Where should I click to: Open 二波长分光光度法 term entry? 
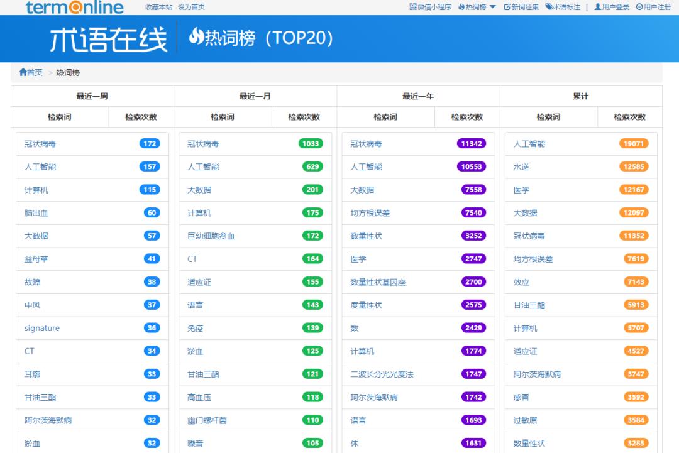pyautogui.click(x=382, y=374)
